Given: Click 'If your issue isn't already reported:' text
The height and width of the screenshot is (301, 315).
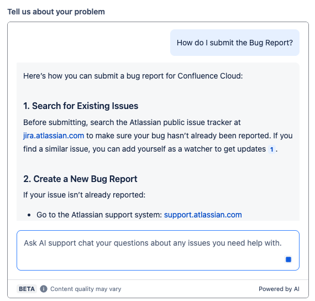Looking at the screenshot, I should point(84,195).
